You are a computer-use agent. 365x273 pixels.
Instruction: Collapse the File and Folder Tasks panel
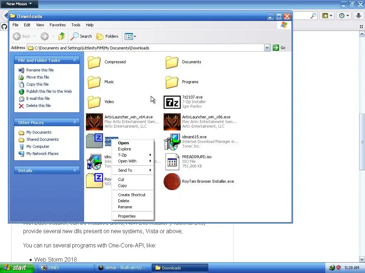click(75, 60)
